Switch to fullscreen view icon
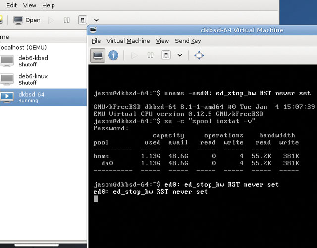Screen dimensions: 317x248 click(199, 55)
